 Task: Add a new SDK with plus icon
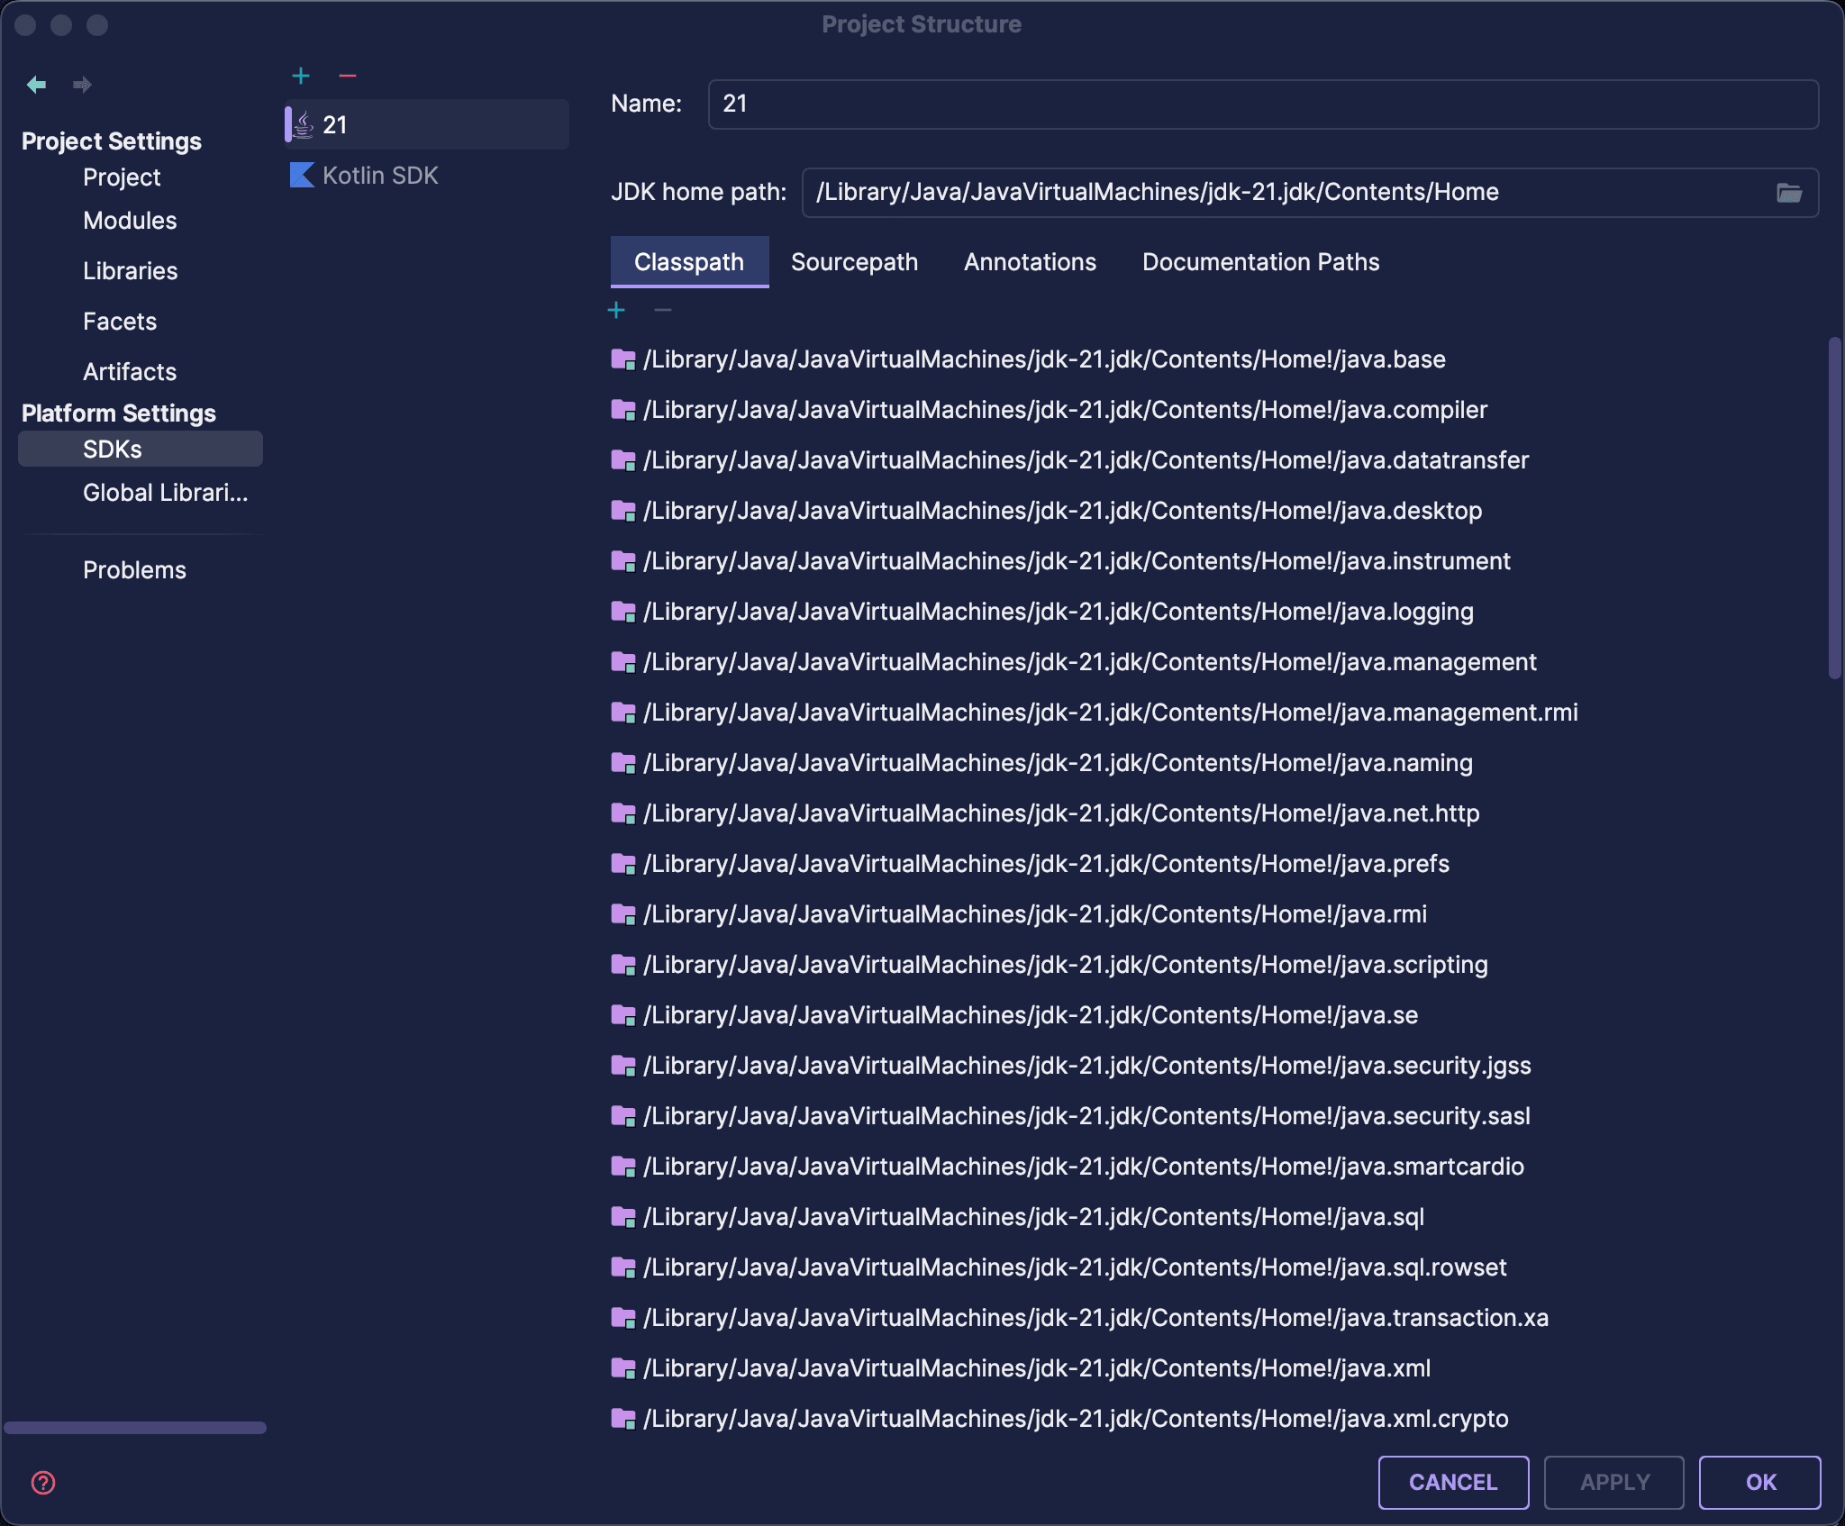301,77
